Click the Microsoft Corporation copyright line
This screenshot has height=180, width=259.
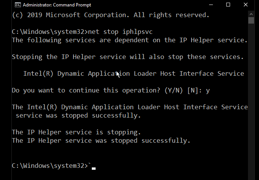[x=110, y=15]
